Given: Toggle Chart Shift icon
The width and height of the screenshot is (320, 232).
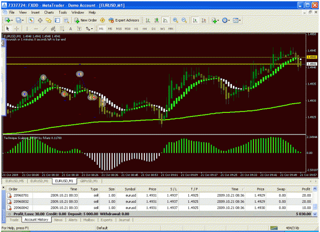Looking at the screenshot, I should click(x=204, y=20).
